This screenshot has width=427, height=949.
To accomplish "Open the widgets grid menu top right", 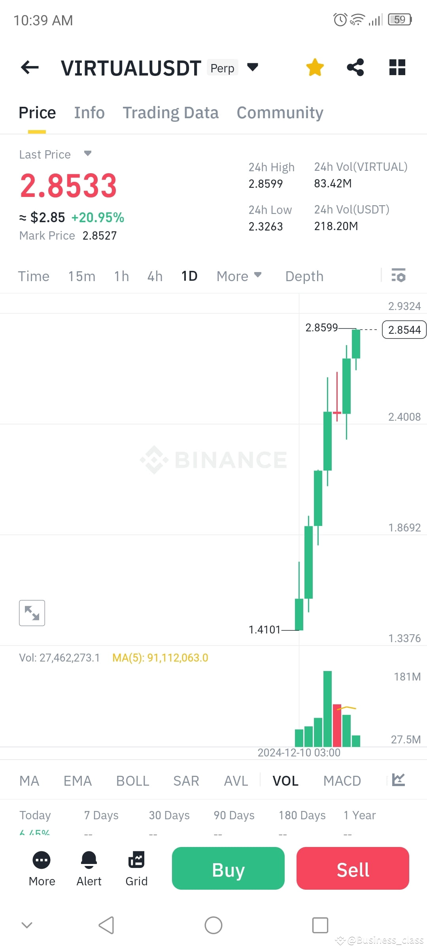I will [397, 67].
